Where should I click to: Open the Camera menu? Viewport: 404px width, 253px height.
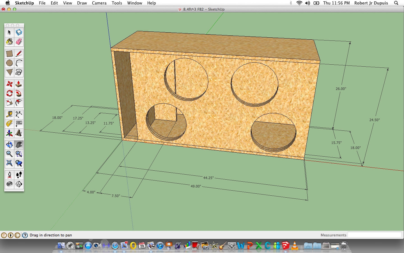[99, 3]
